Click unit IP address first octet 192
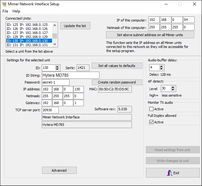Image resolution: width=202 pixels, height=186 pixels. point(47,89)
